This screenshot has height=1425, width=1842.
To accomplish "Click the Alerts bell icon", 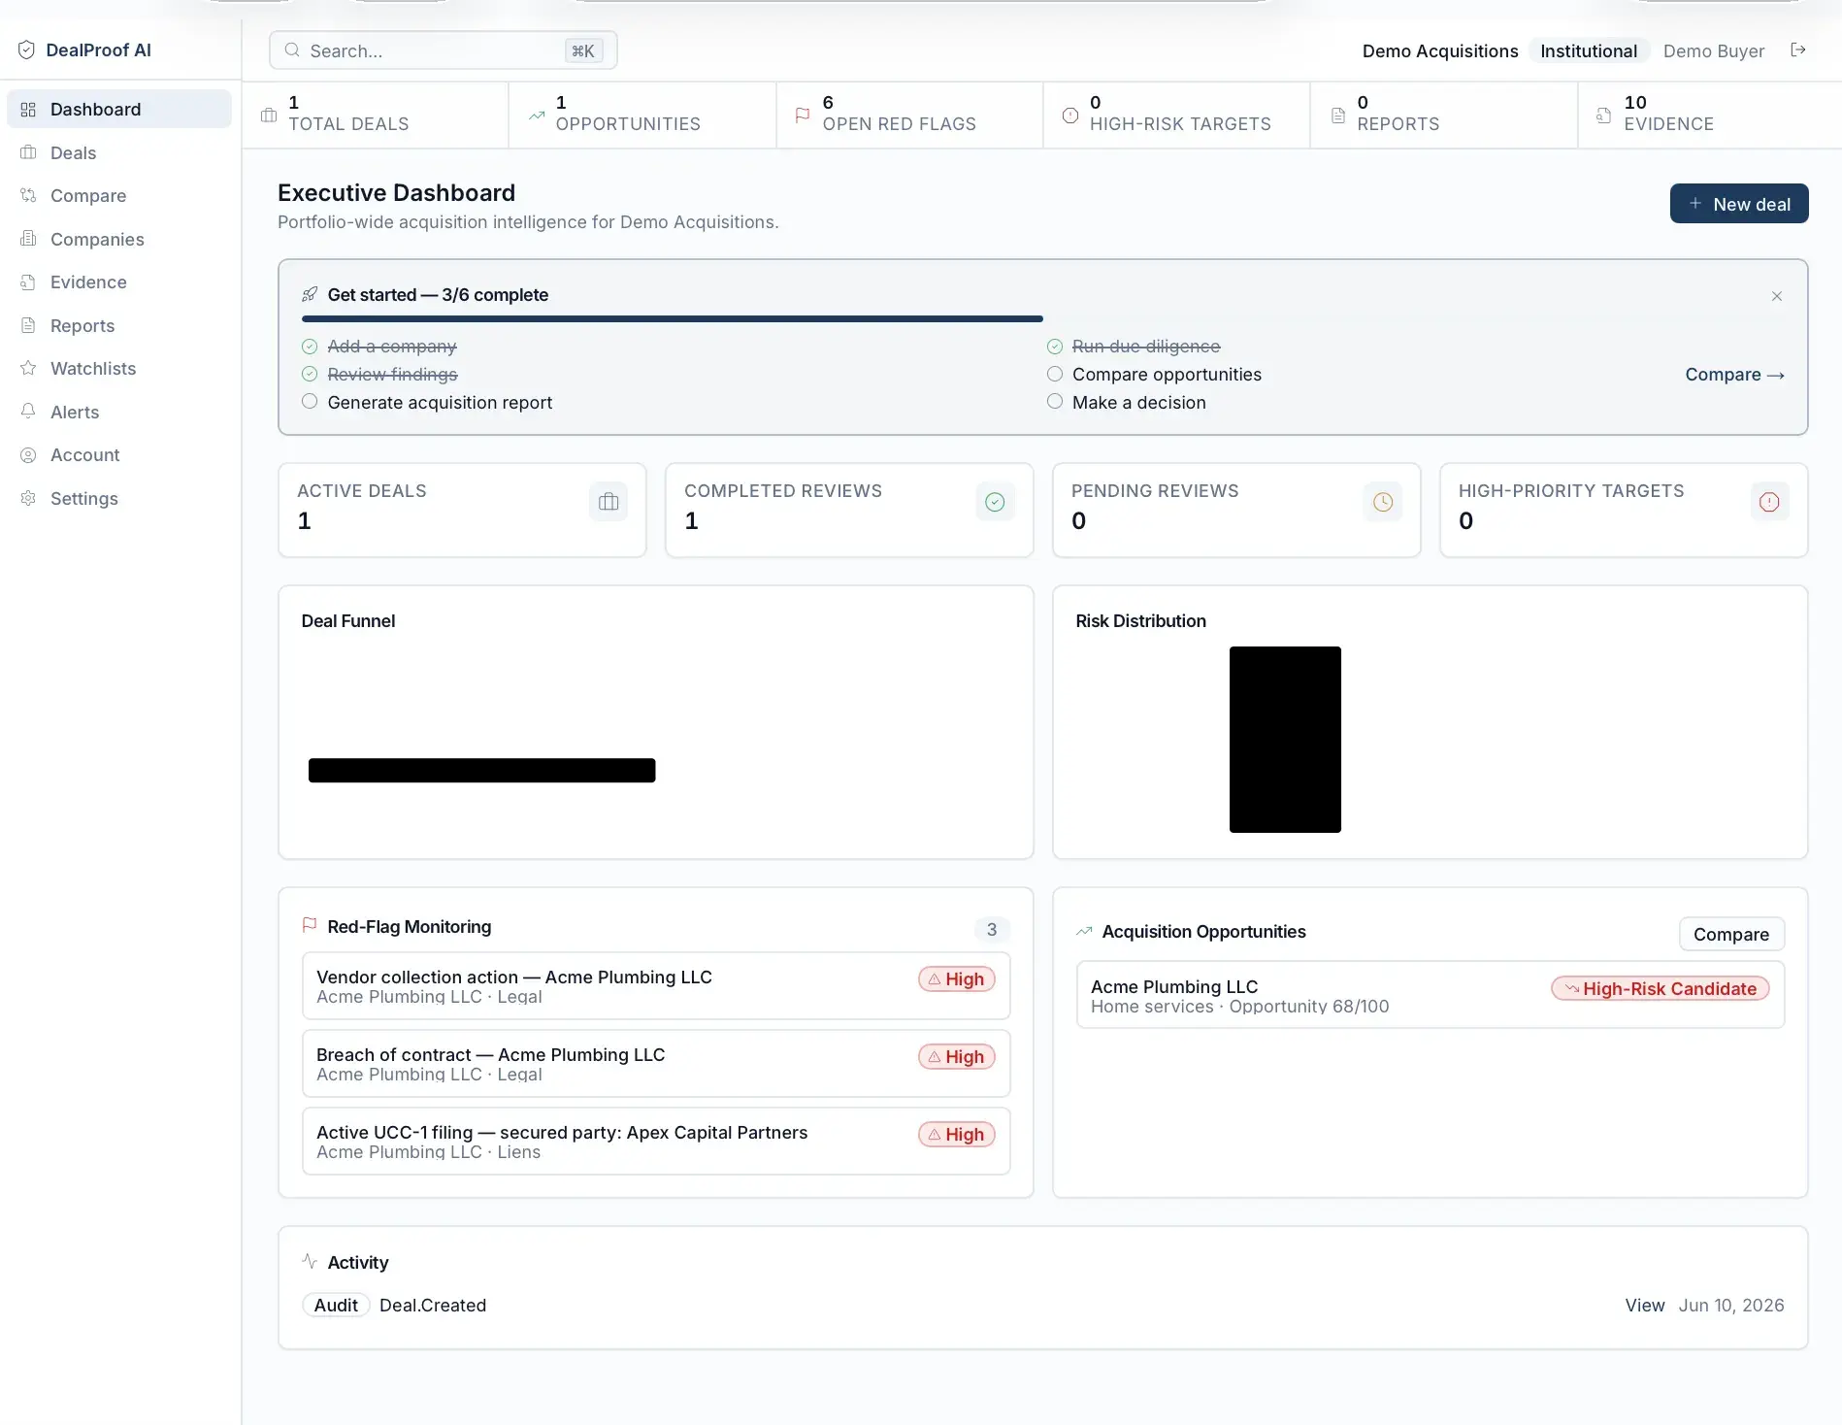I will pos(28,412).
